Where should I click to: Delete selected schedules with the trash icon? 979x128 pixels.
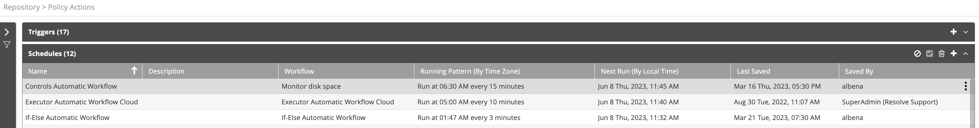pos(941,53)
